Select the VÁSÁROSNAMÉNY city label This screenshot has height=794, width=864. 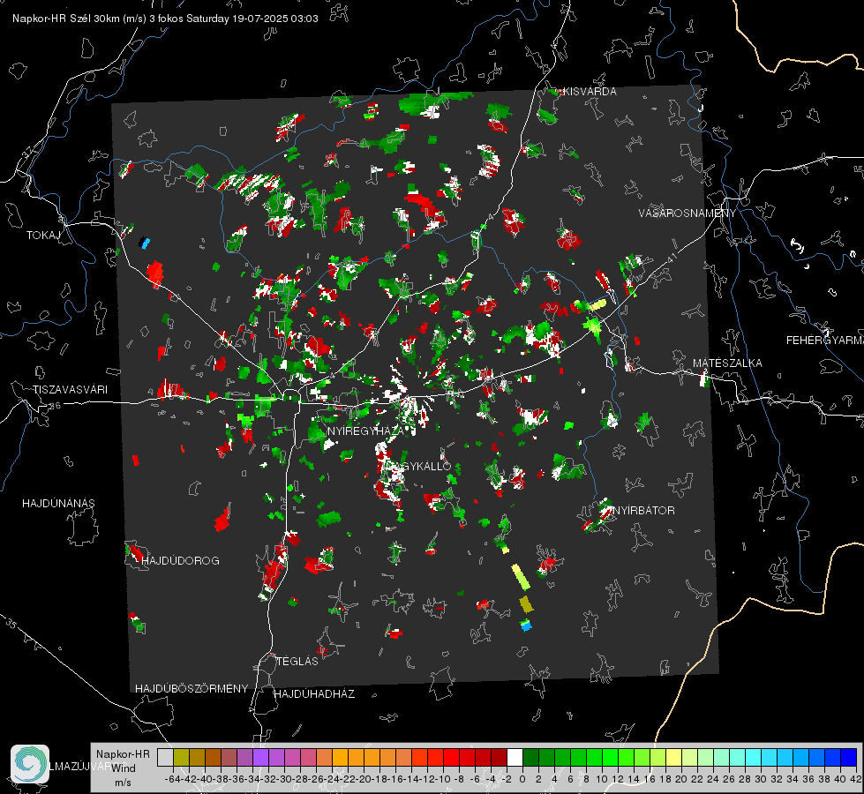coord(687,213)
